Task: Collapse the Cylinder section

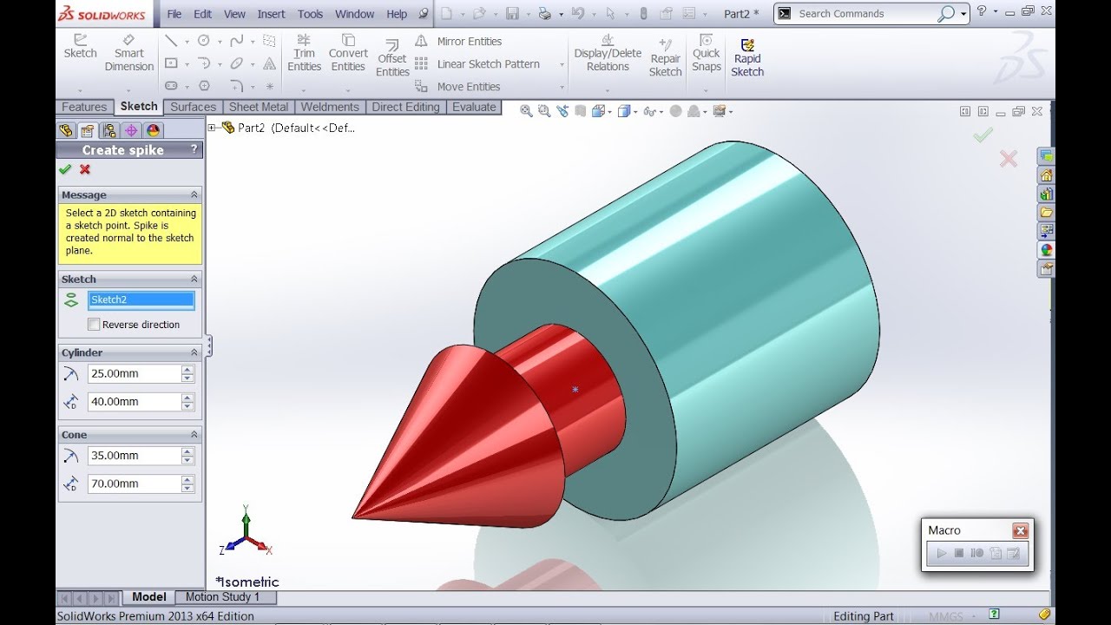Action: click(194, 353)
